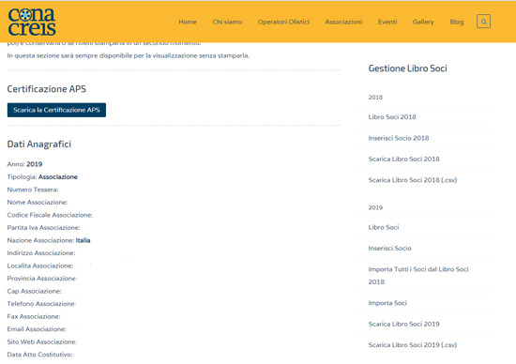Screen dimensions: 516x364
Task: Click Scarica Libro Soci 2018 link
Action: [x=403, y=159]
